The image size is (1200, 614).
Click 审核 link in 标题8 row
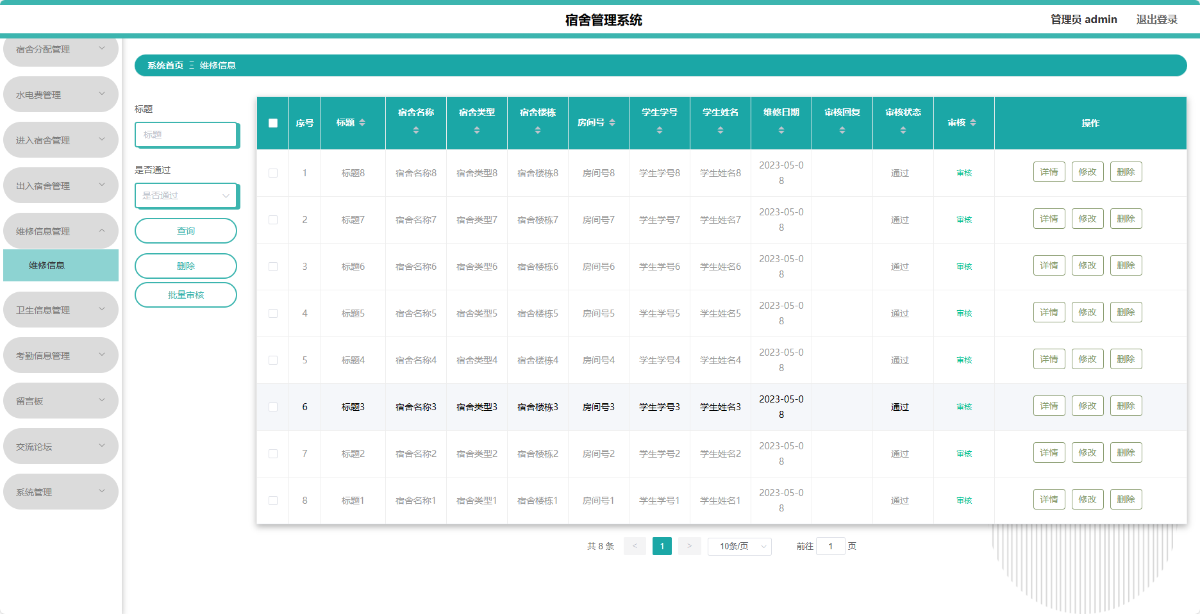pos(964,173)
